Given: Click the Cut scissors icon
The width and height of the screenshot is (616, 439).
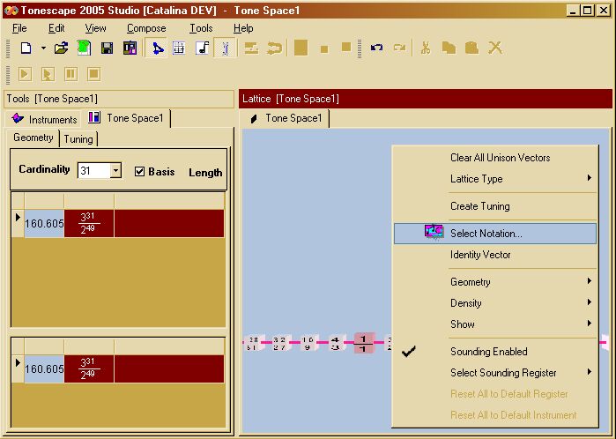Looking at the screenshot, I should 426,48.
